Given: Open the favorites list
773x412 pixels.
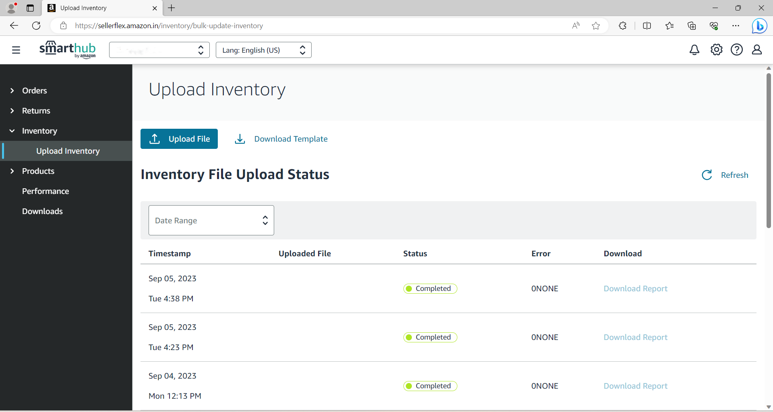Looking at the screenshot, I should point(670,26).
